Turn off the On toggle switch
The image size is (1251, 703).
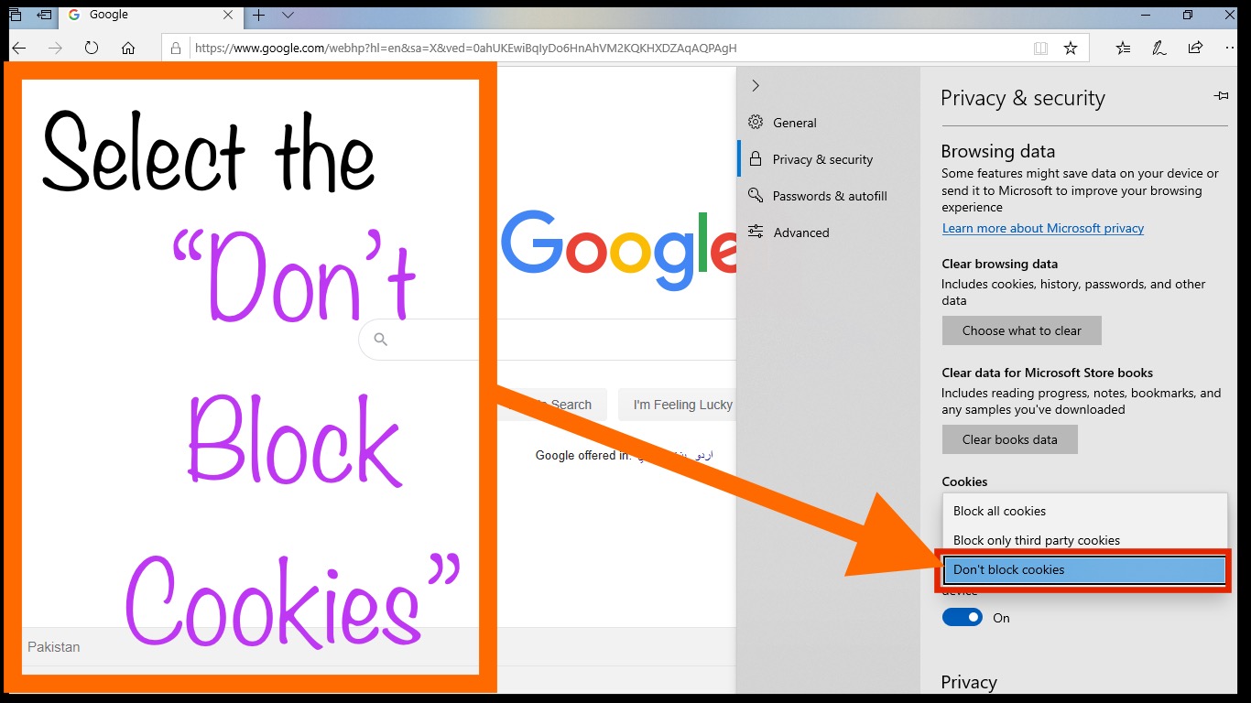click(x=963, y=618)
